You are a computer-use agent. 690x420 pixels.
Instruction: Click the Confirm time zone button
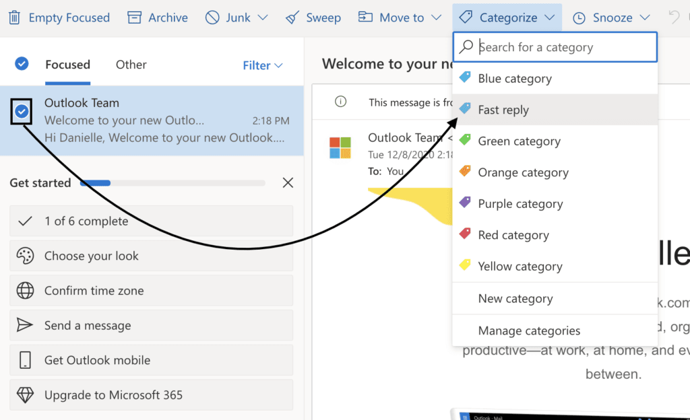[151, 291]
